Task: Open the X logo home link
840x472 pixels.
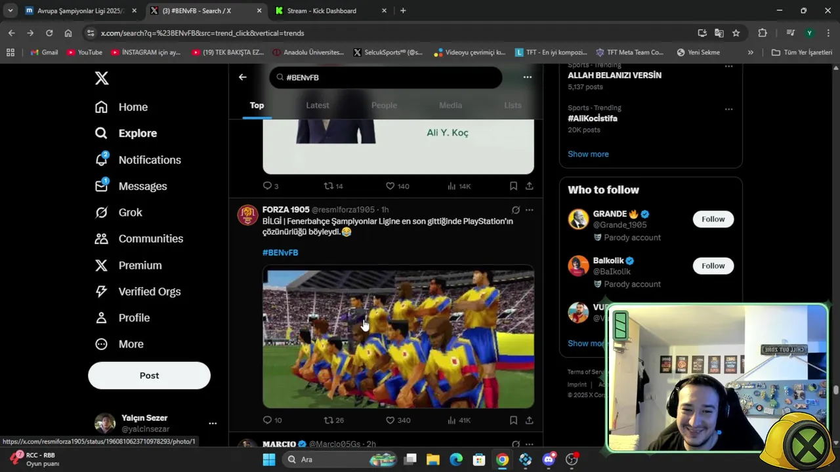Action: pyautogui.click(x=102, y=78)
